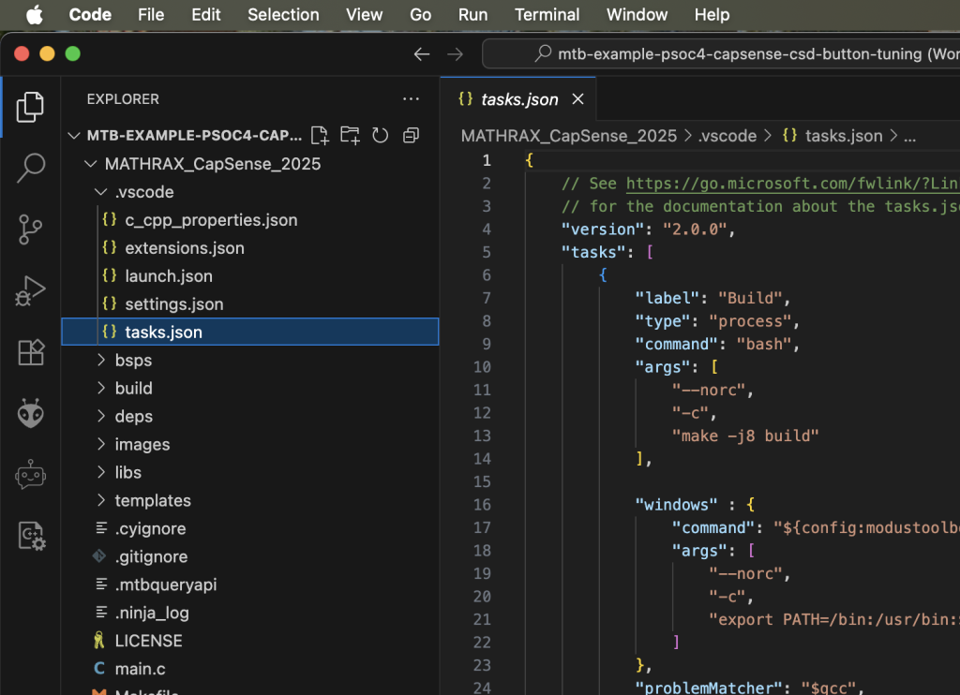Open the Run menu
This screenshot has height=695, width=960.
tap(472, 15)
